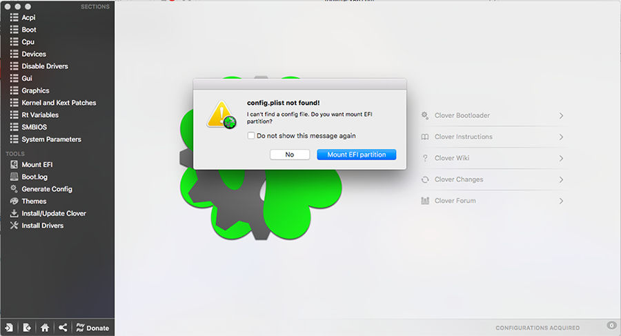Click the Mount EFI partition button
The width and height of the screenshot is (621, 336).
click(x=357, y=155)
